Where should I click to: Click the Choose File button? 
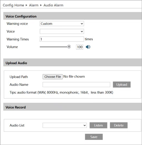[x=53, y=77]
